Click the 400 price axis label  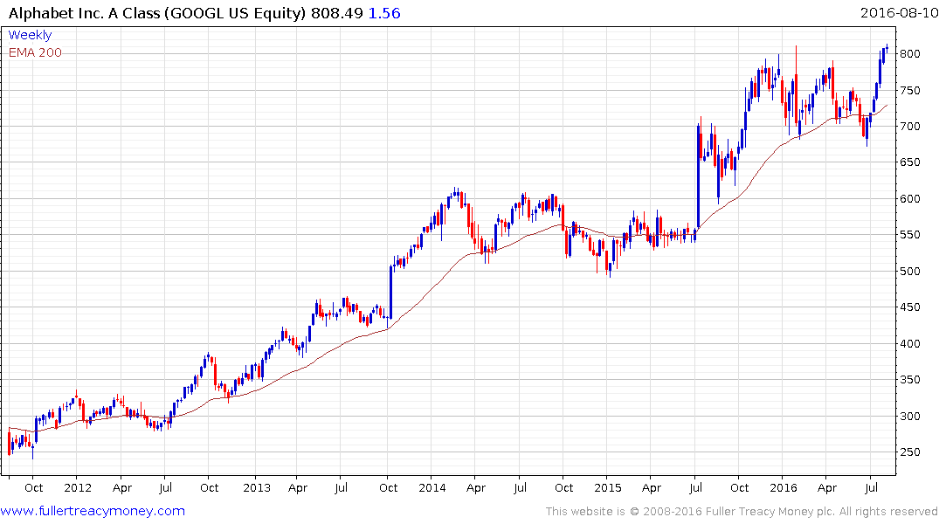[910, 344]
